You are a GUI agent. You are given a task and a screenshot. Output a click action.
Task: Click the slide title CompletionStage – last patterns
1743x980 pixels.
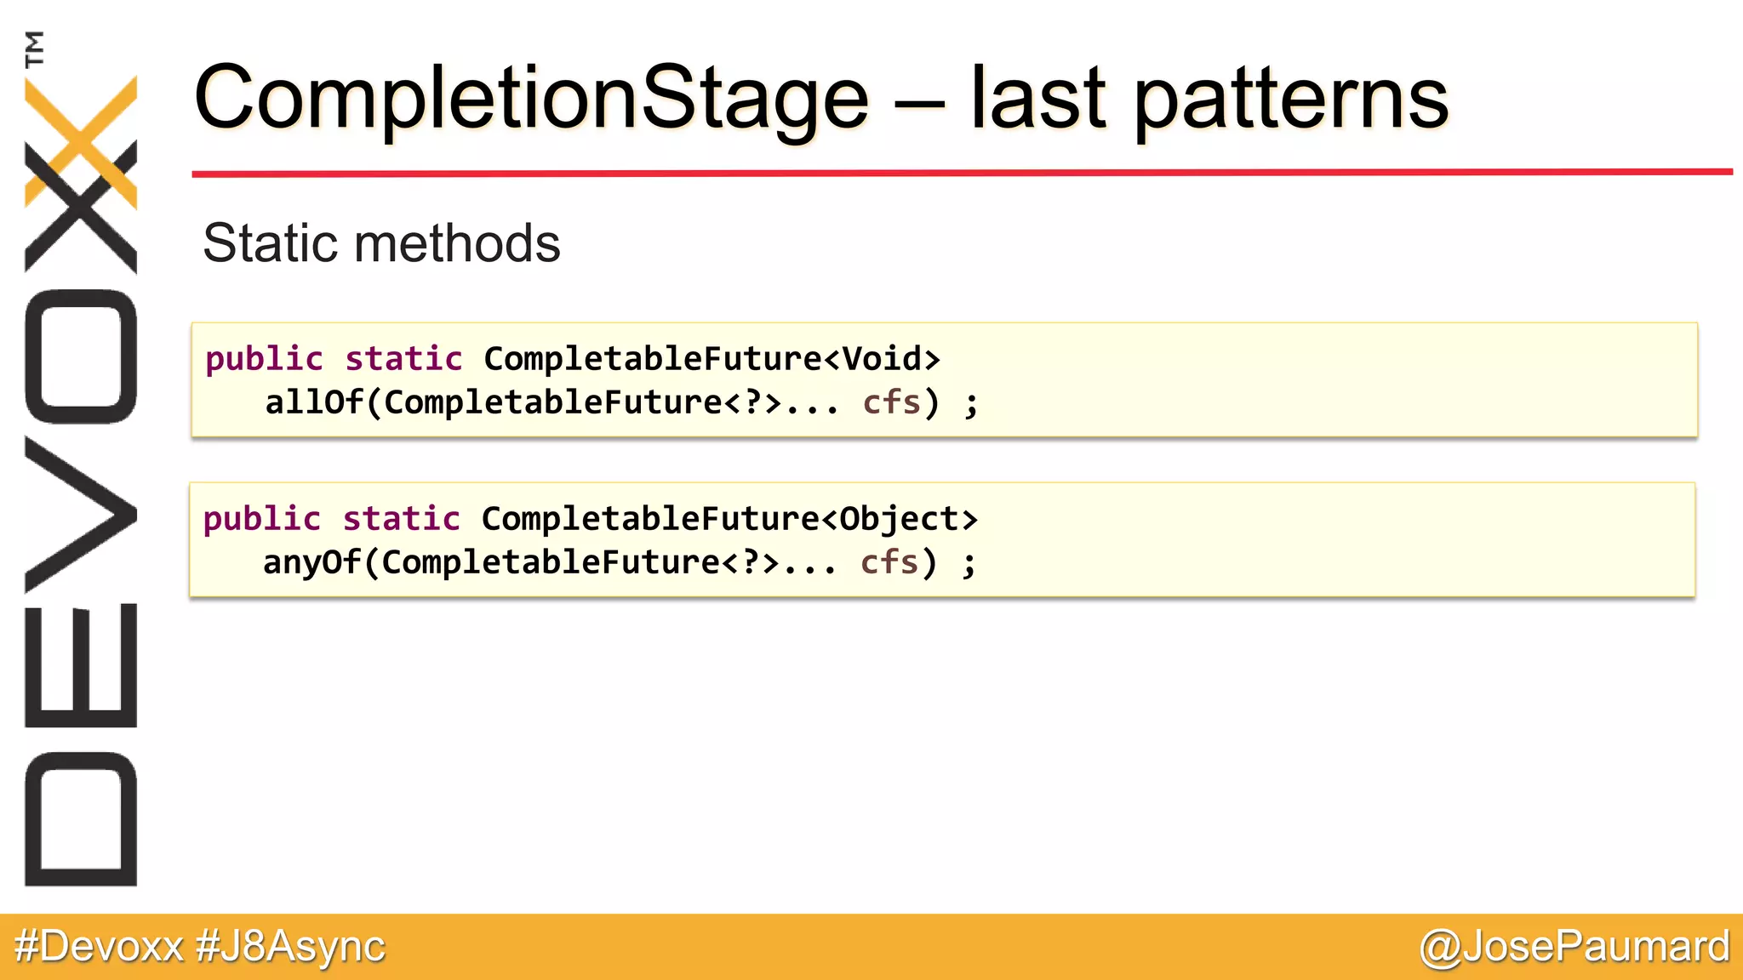[x=821, y=98]
